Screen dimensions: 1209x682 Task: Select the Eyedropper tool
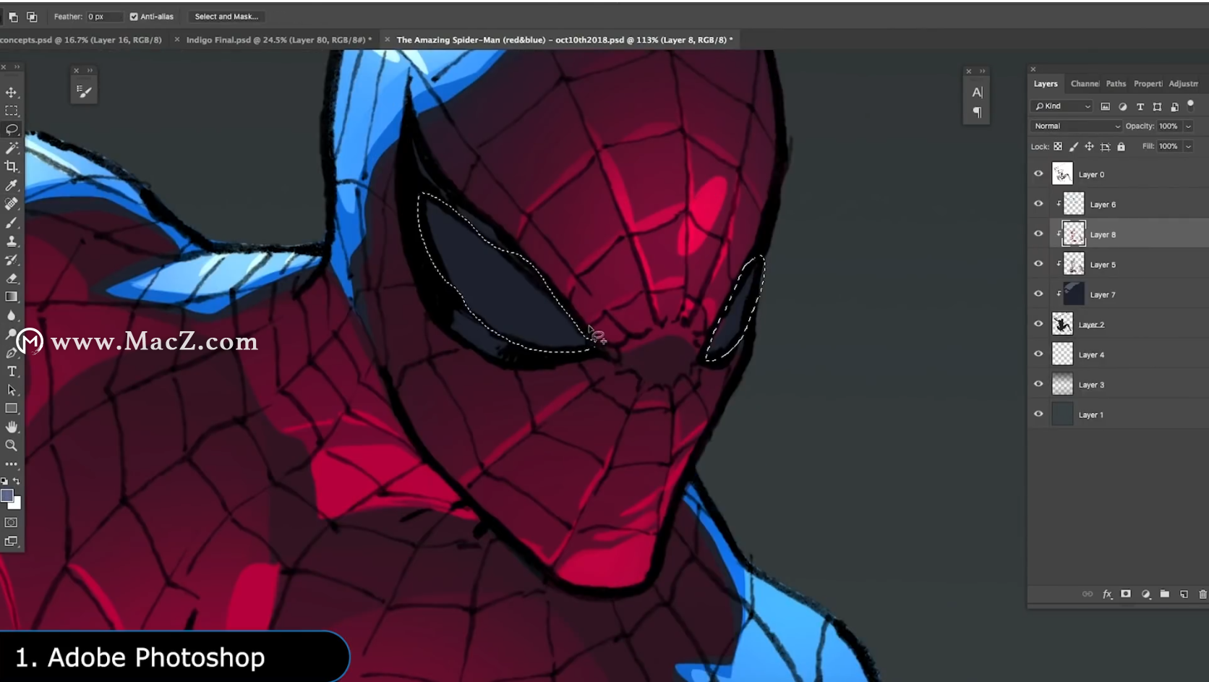pyautogui.click(x=12, y=185)
